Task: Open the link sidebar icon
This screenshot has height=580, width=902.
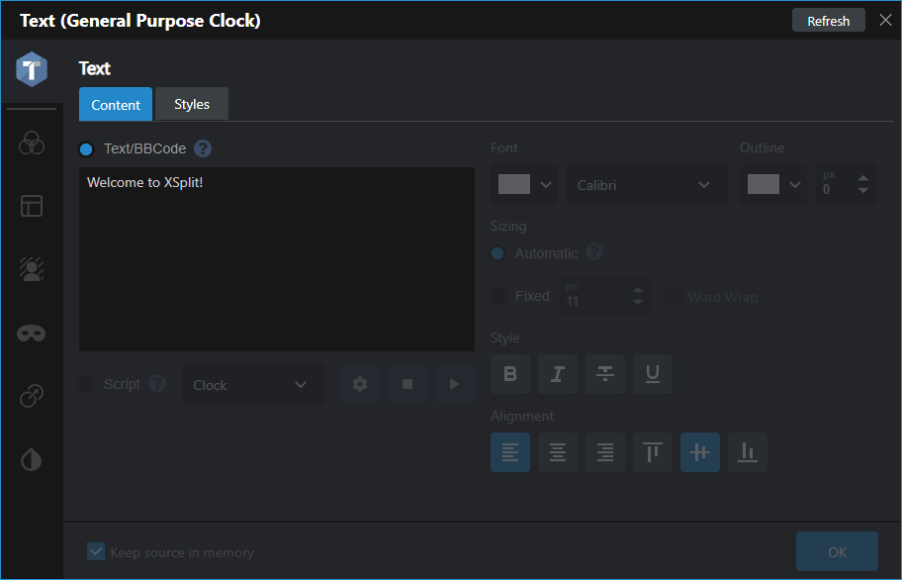Action: tap(32, 396)
